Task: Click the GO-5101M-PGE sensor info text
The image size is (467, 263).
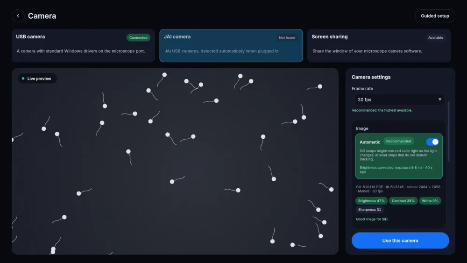Action: [398, 189]
